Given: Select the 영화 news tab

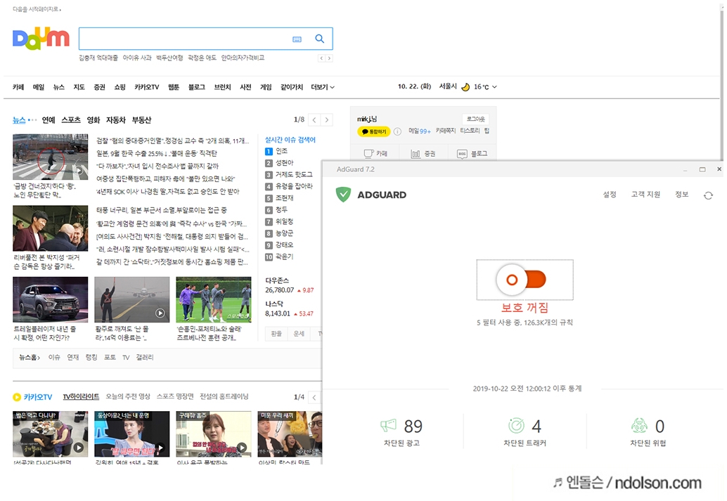Looking at the screenshot, I should 94,120.
